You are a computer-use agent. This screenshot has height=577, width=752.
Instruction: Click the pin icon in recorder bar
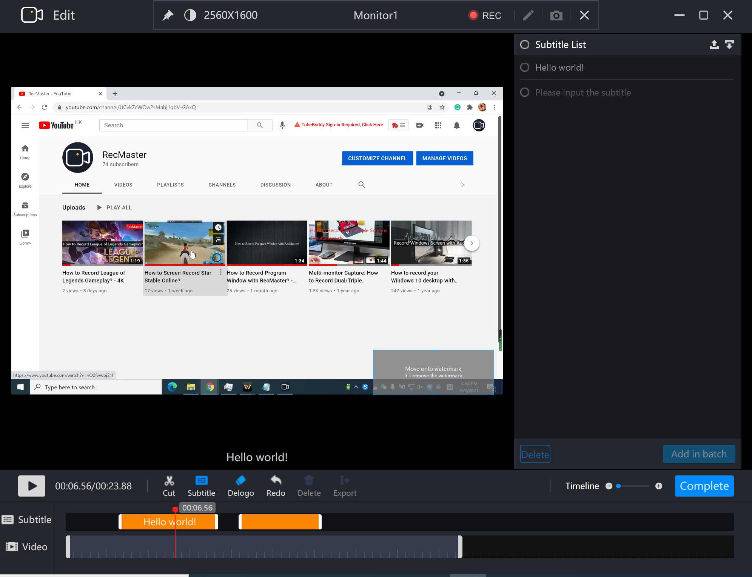tap(168, 15)
